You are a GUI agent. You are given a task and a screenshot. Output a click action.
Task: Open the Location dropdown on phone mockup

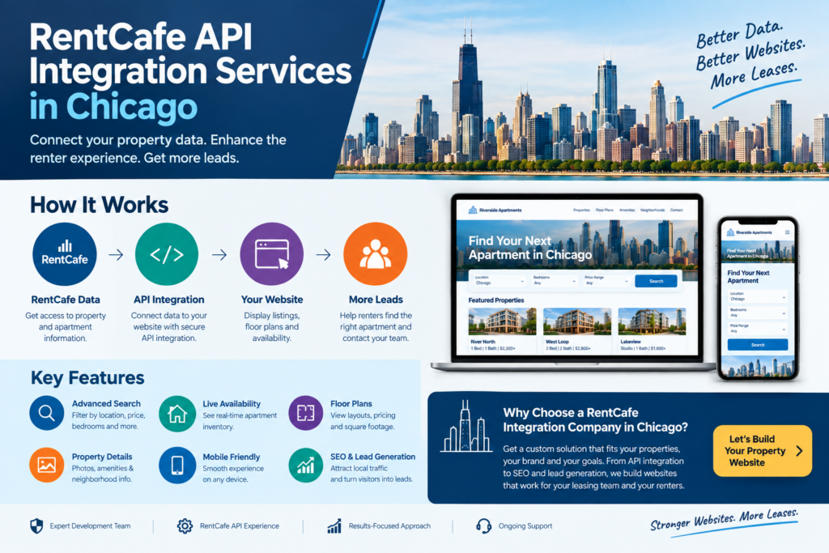tap(758, 296)
